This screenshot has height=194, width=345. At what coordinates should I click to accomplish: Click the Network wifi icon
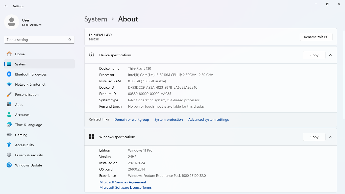point(9,84)
